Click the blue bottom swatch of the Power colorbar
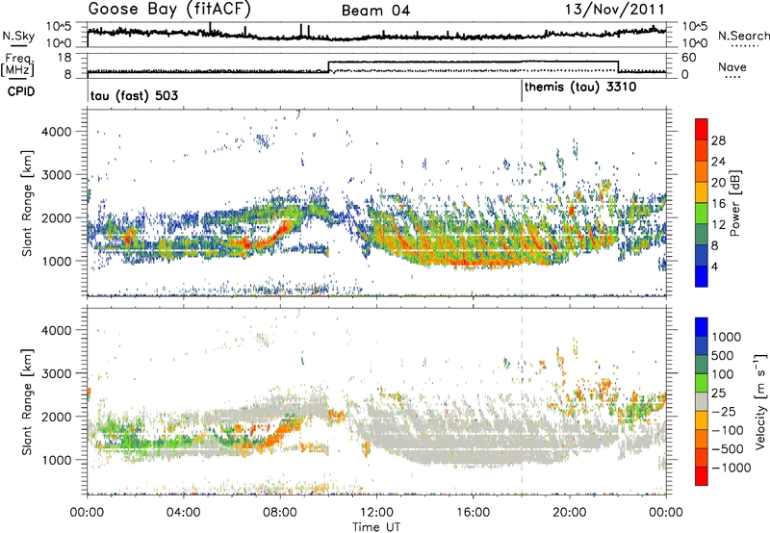Image resolution: width=770 pixels, height=533 pixels. tap(702, 276)
